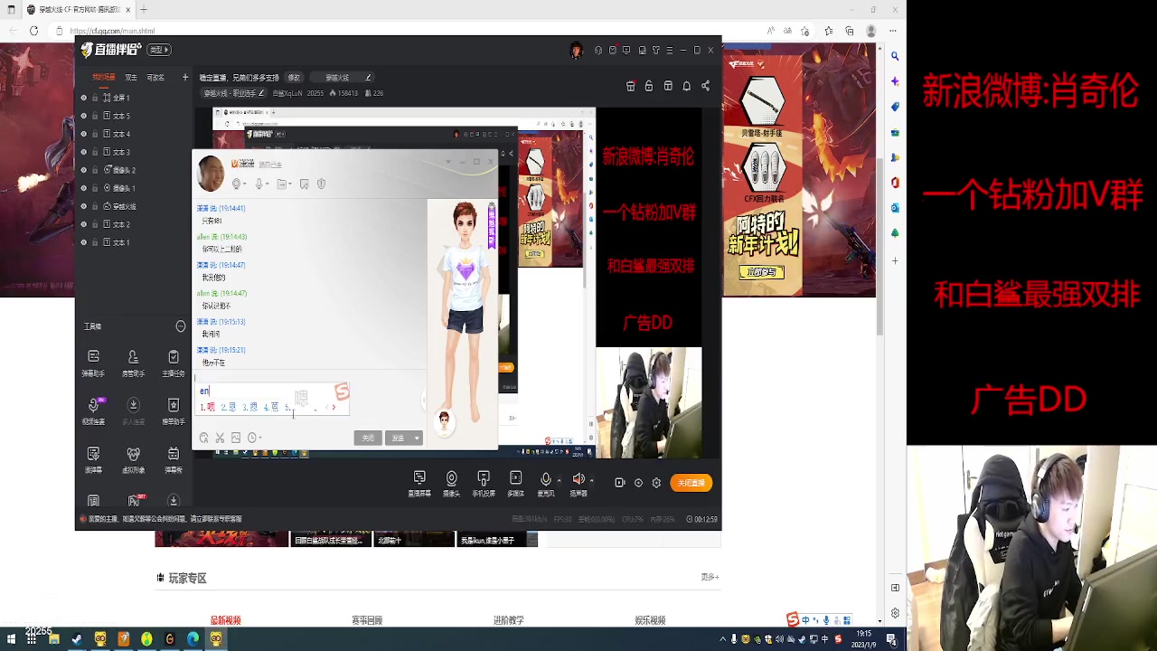Toggle visibility of 摄像头 2 layer
The height and width of the screenshot is (651, 1157).
84,170
